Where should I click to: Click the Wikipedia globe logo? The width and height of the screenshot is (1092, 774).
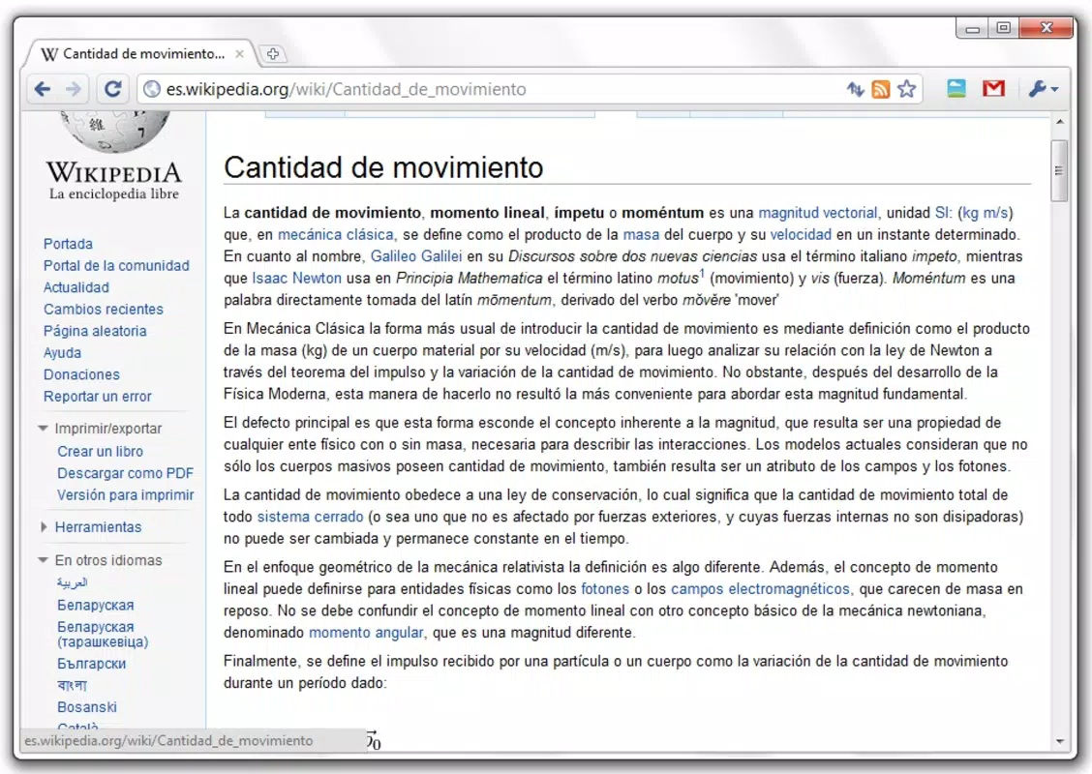coord(115,132)
